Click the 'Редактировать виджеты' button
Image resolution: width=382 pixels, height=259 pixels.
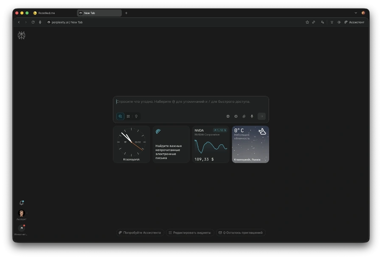pyautogui.click(x=190, y=233)
